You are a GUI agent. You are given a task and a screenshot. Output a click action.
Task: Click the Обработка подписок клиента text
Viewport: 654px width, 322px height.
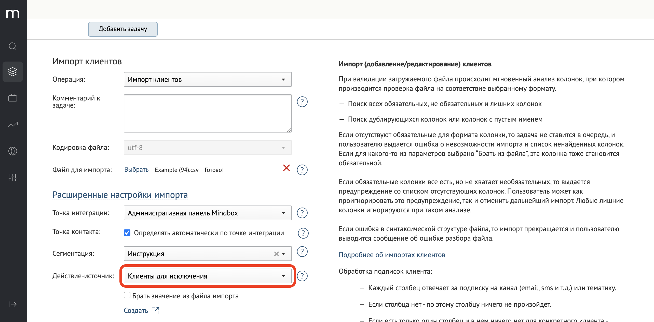coord(385,271)
